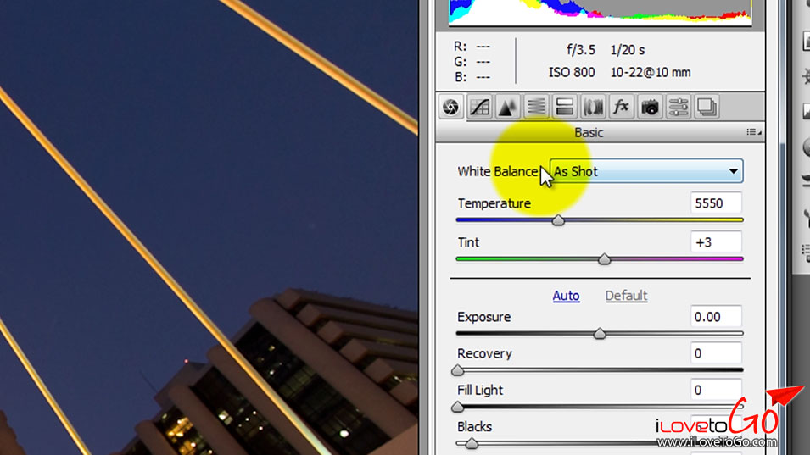Open the Camera Calibration tab
Image resolution: width=810 pixels, height=455 pixels.
(x=650, y=108)
